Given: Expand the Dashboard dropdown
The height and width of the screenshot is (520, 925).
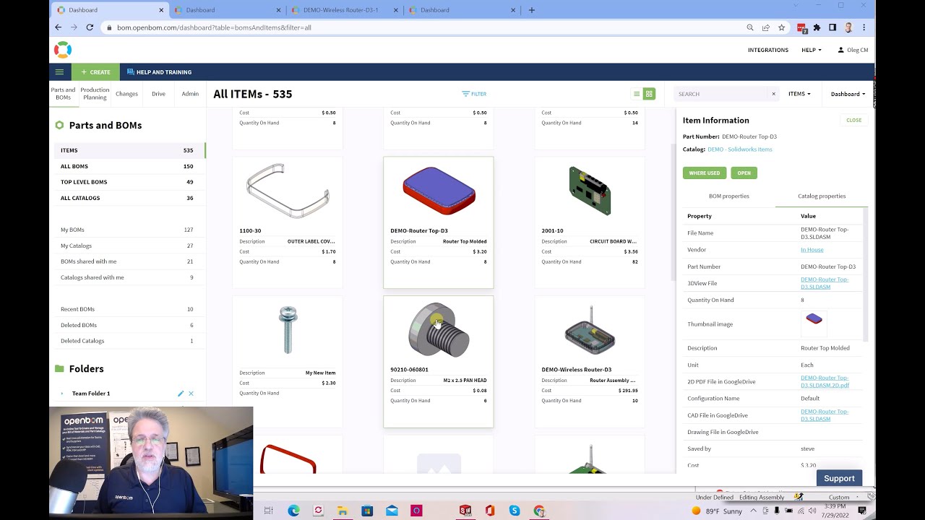Looking at the screenshot, I should click(x=848, y=94).
